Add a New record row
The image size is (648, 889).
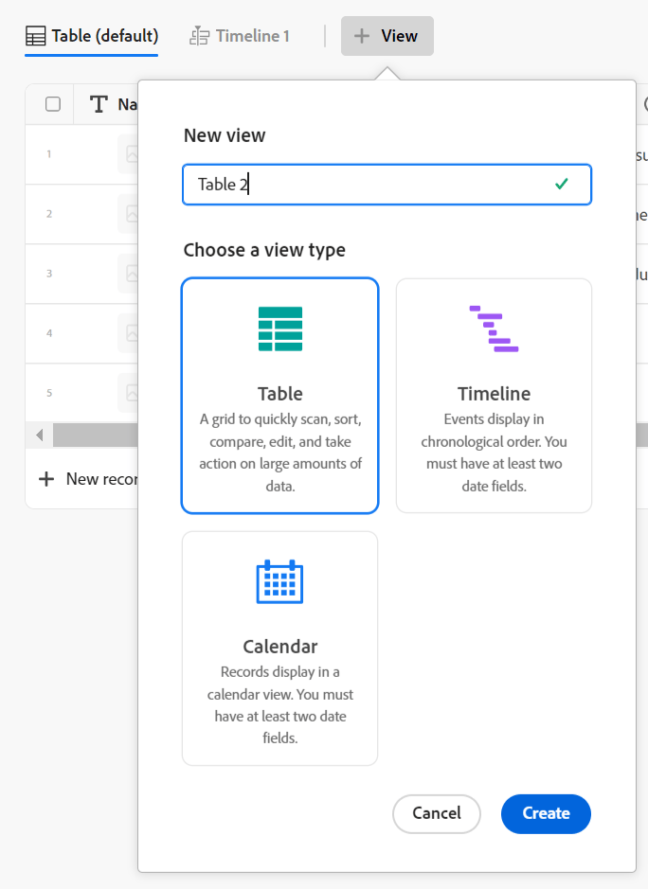(x=85, y=479)
